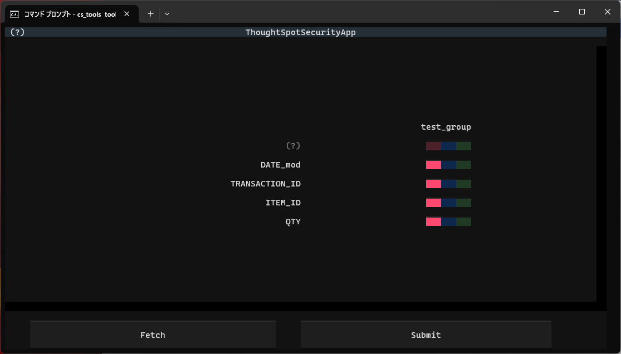This screenshot has width=621, height=354.
Task: Open the terminal profile dropdown chevron
Action: (167, 14)
